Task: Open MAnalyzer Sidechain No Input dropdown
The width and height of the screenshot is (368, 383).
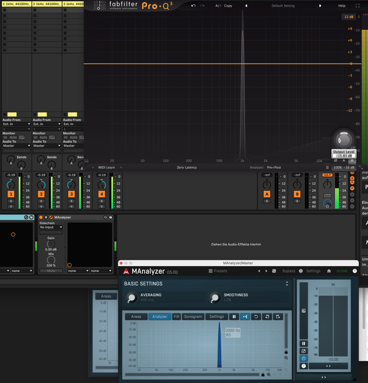Action: point(51,227)
